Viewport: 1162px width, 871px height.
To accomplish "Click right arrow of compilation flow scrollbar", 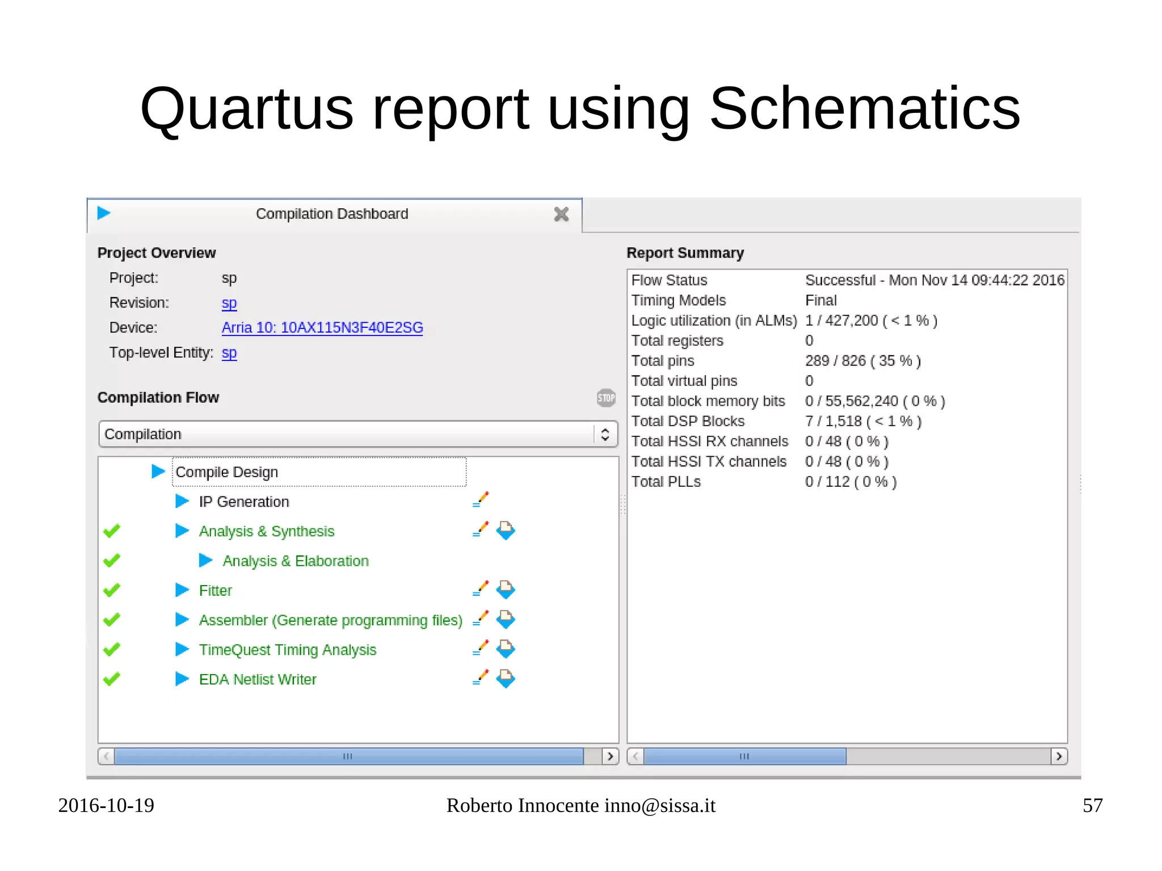I will pos(610,756).
